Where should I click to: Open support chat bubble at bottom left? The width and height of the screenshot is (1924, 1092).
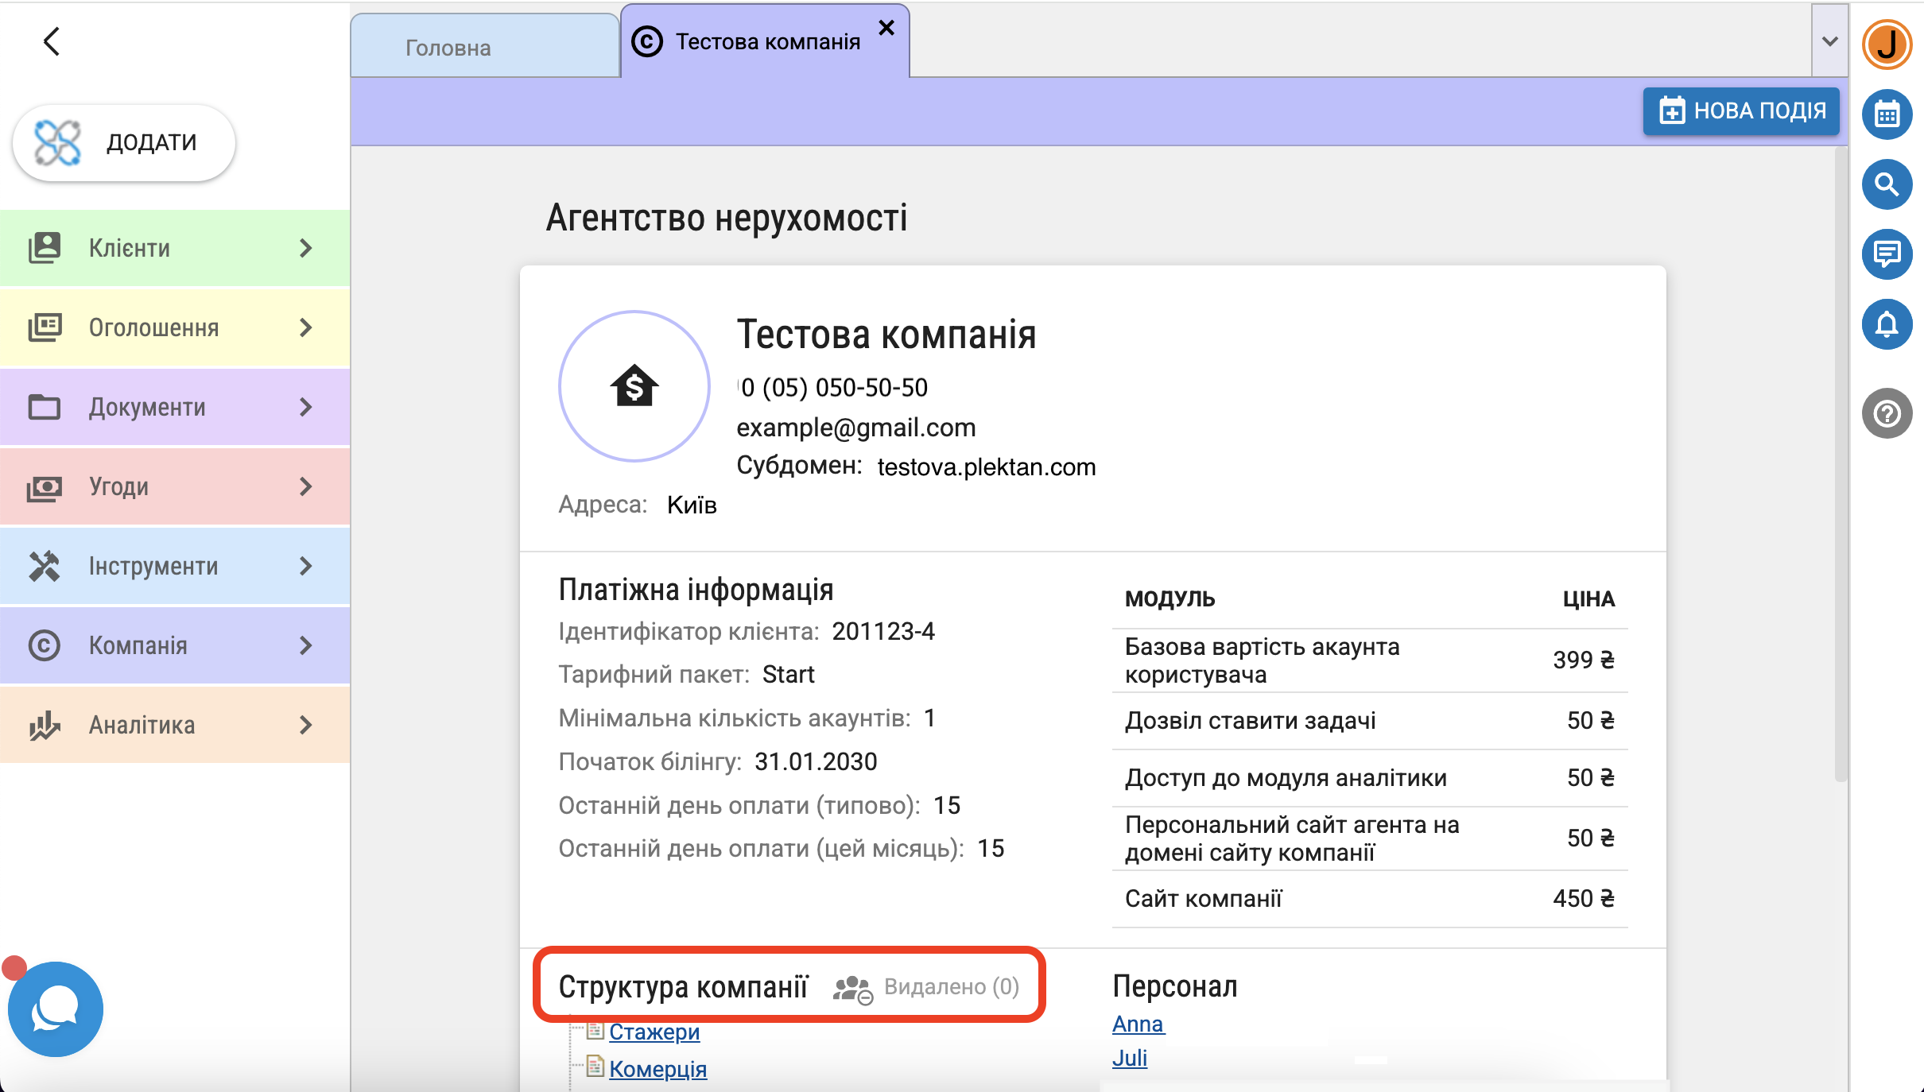point(56,1009)
